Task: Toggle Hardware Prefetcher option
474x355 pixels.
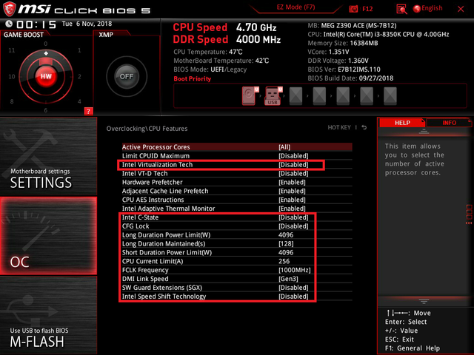Action: (237, 182)
